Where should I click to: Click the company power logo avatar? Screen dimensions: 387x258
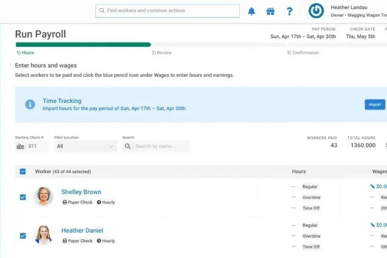[x=316, y=11]
